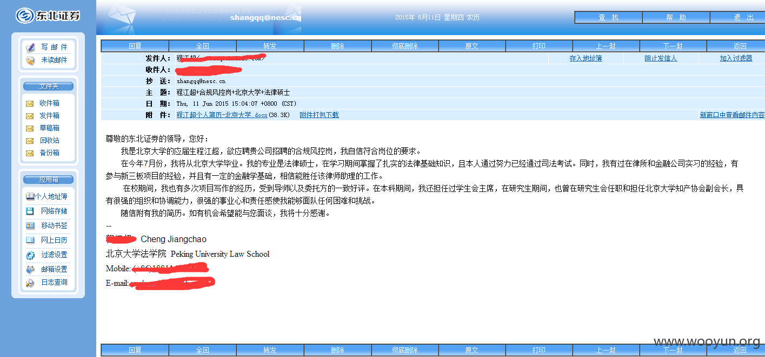Click 附件打包下载 link
Viewport: 765px width, 357px height.
[319, 115]
